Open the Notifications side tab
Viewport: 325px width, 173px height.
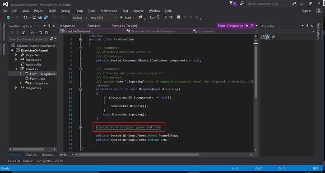319,31
